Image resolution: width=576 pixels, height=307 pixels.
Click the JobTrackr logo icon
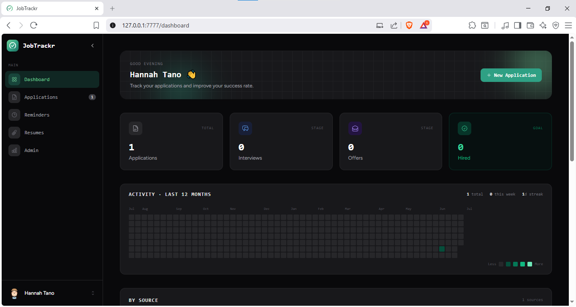[13, 46]
